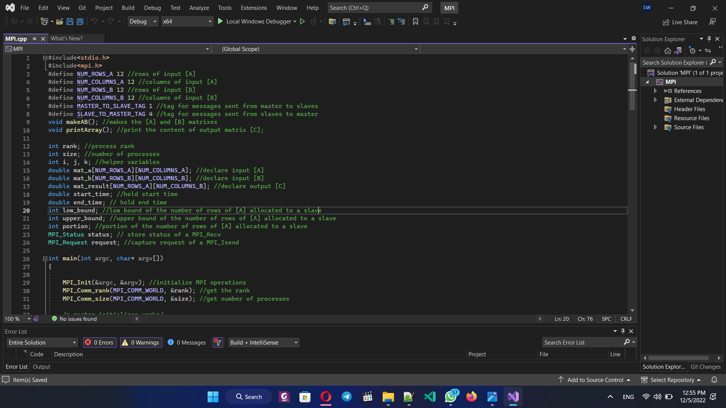Collapse the main function outlining at line 26

(x=45, y=259)
